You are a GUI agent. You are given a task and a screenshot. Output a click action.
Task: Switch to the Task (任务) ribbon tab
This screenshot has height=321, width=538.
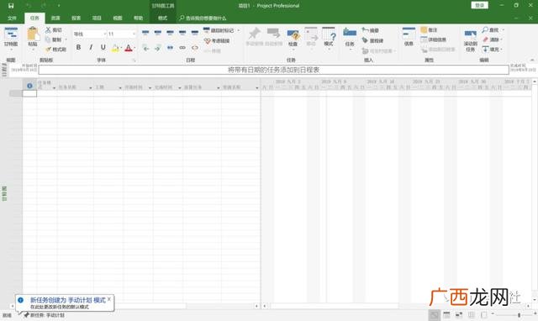34,18
